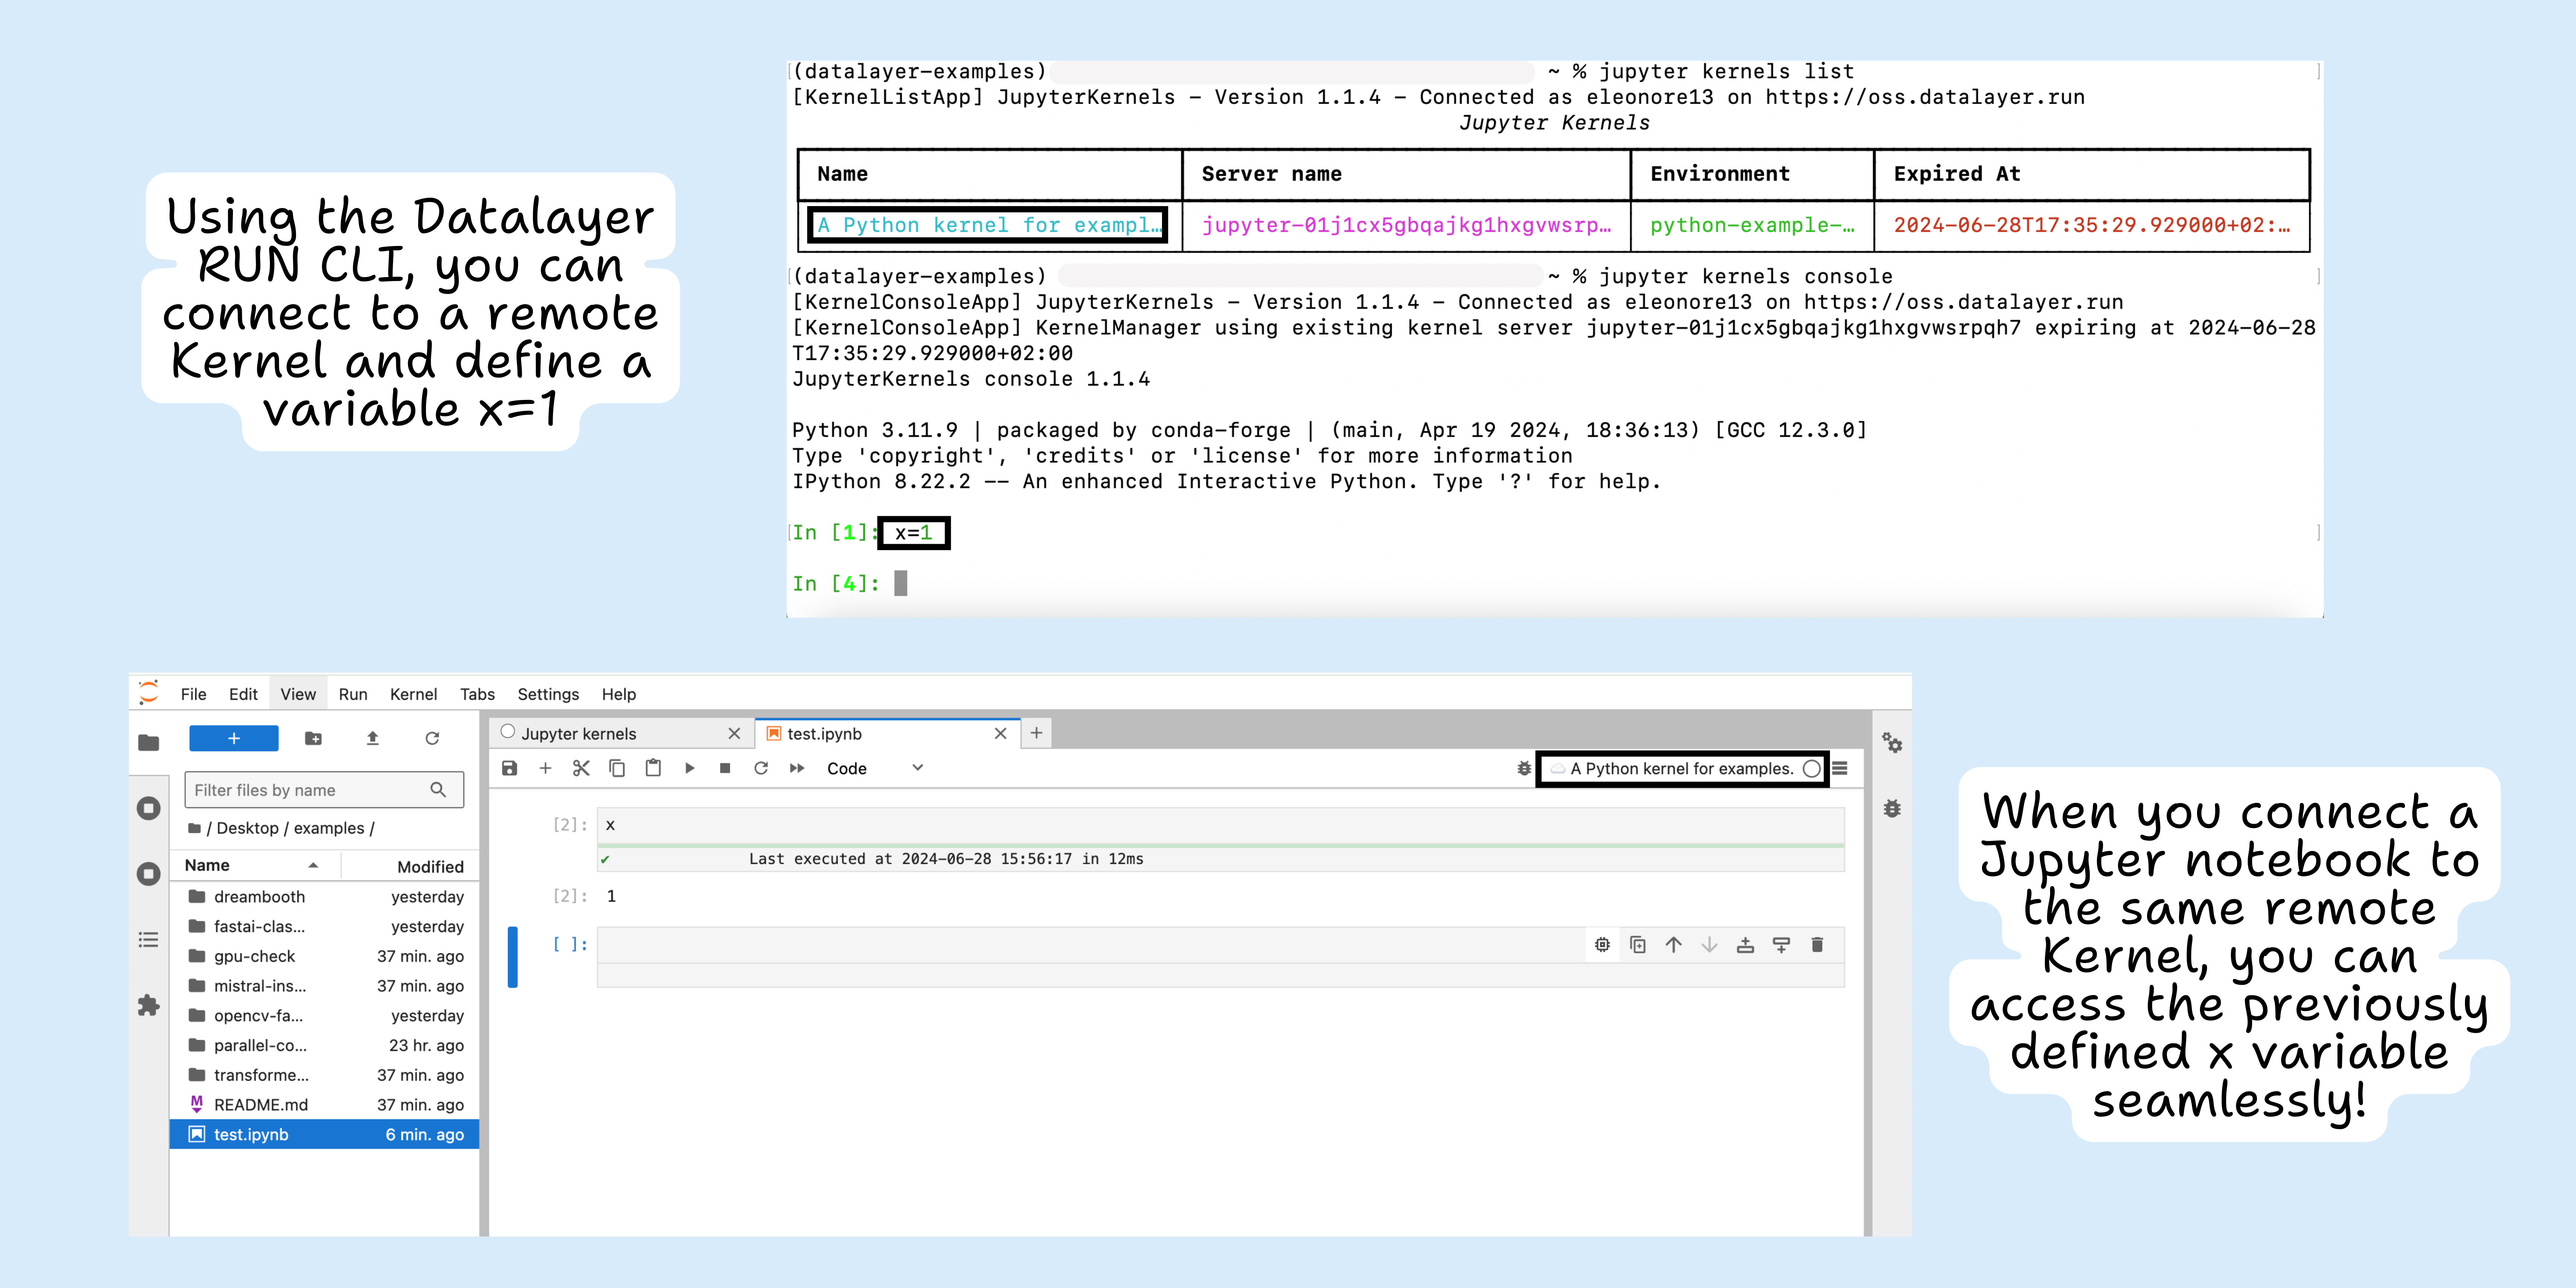Insert a cell below with toolbar plus
Screen dimensions: 2576x1288
(545, 768)
